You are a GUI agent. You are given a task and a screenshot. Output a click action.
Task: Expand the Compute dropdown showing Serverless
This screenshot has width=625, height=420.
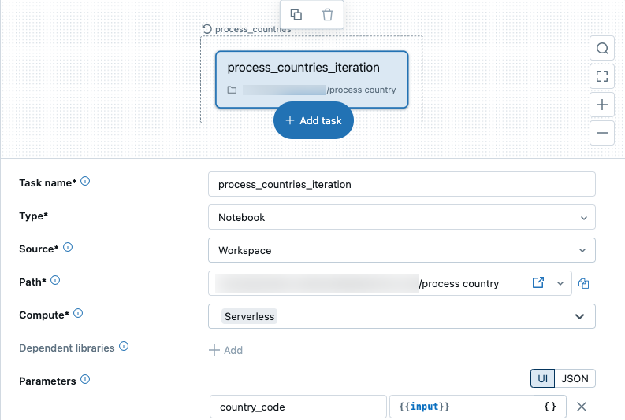[401, 316]
